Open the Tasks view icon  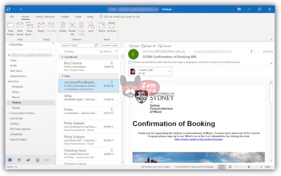pyautogui.click(x=37, y=160)
